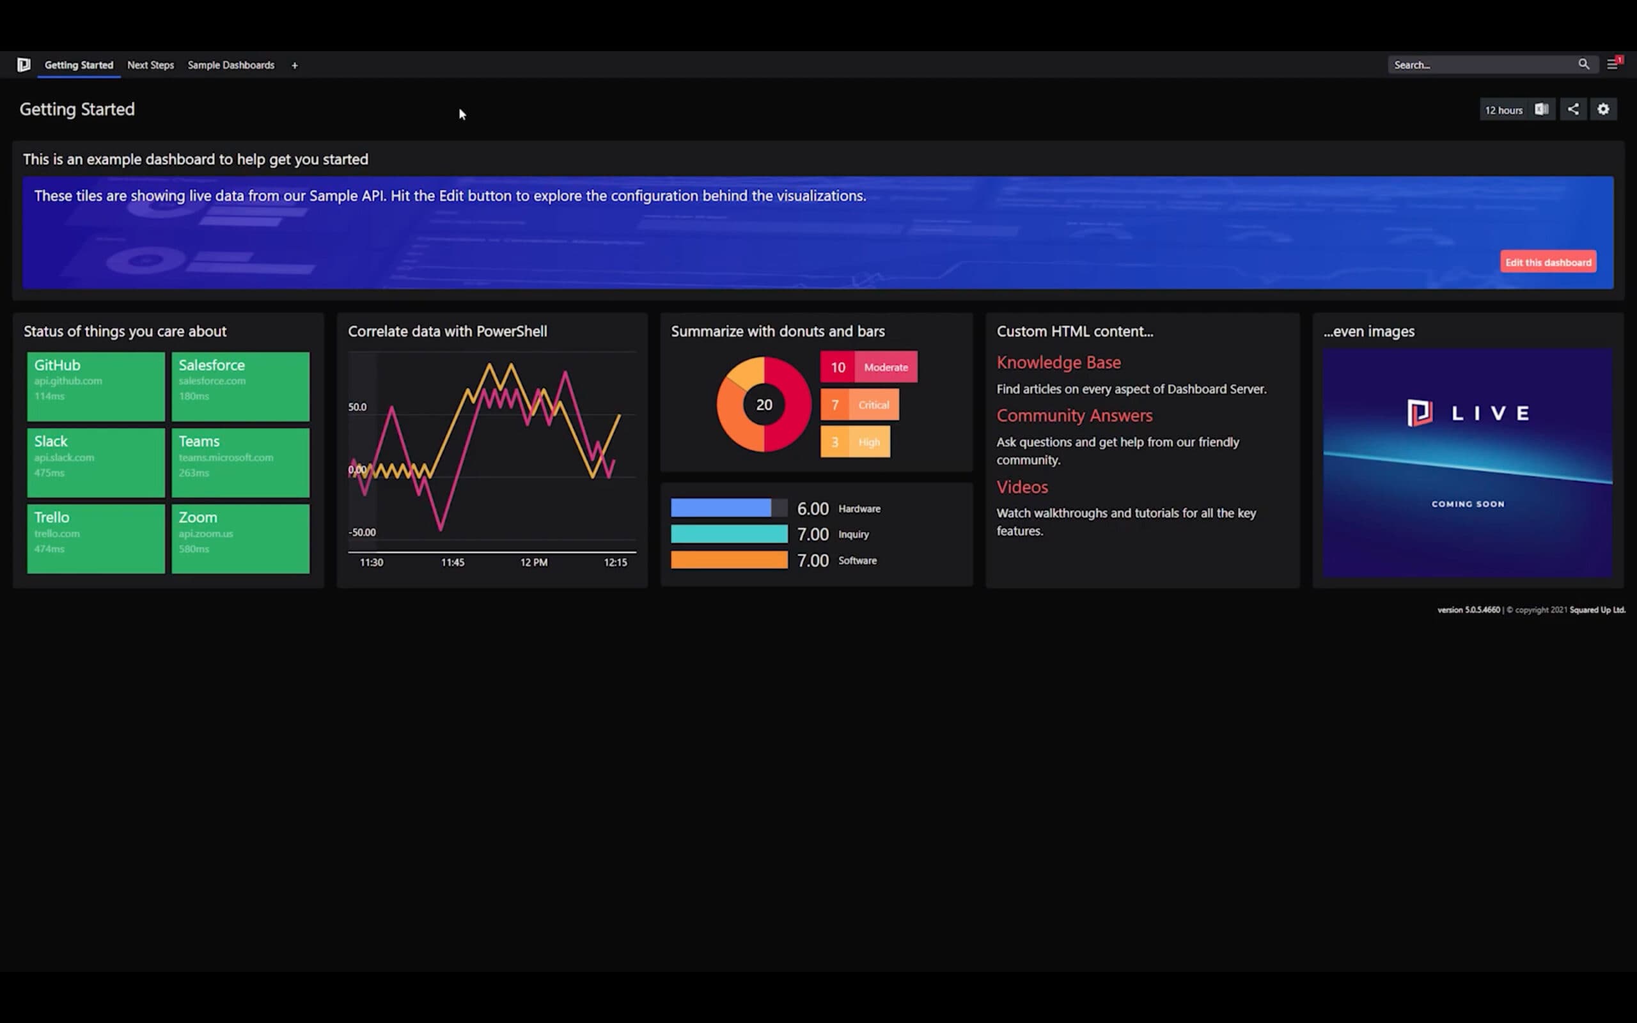
Task: Click the orange Software bar
Action: click(729, 560)
